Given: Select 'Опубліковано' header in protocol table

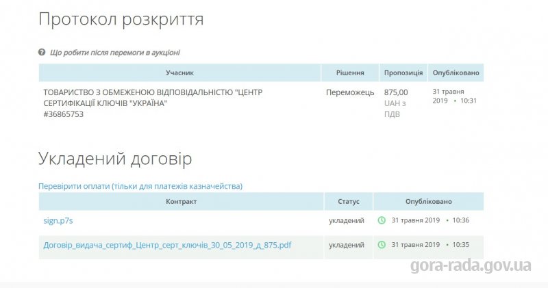Looking at the screenshot, I should click(456, 73).
